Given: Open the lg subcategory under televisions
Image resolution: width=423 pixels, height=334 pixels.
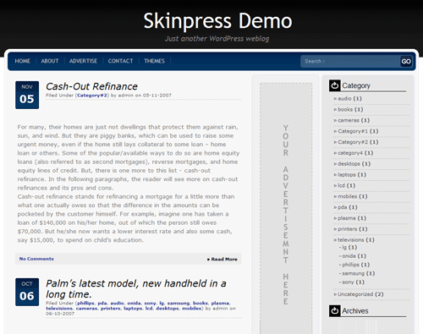Looking at the screenshot, I should point(344,247).
